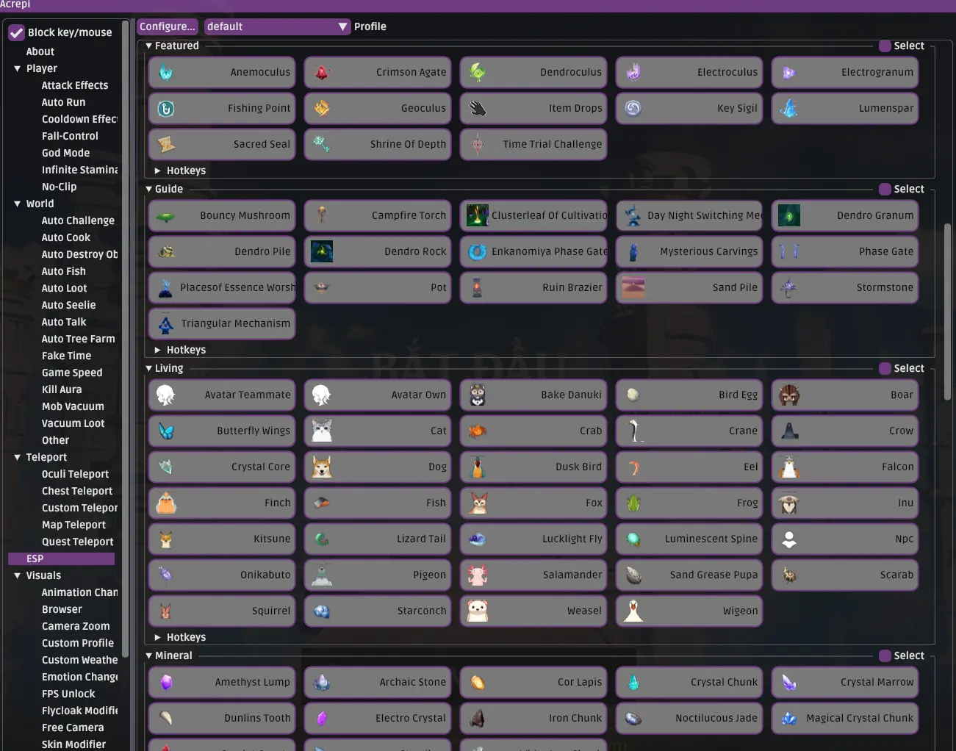Click the Bake Danuki icon

[478, 395]
